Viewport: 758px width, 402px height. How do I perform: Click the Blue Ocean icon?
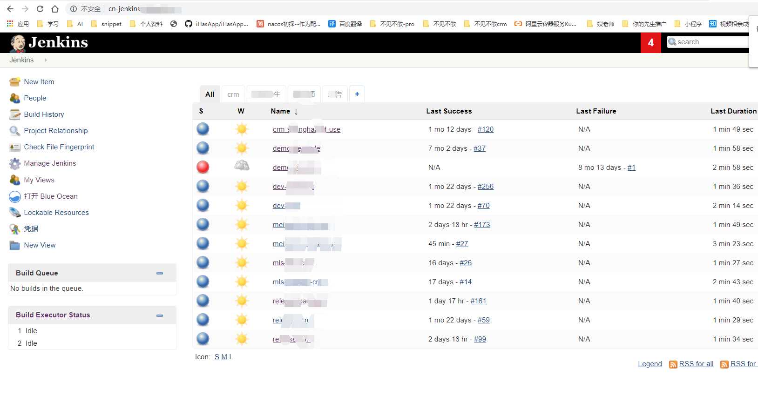coord(15,196)
